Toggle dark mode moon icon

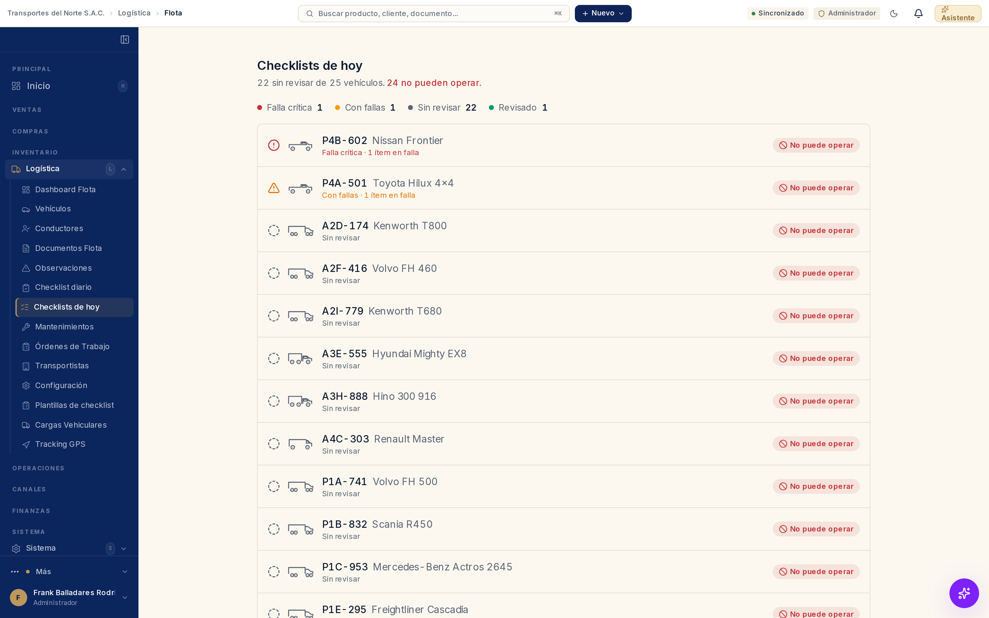point(894,14)
